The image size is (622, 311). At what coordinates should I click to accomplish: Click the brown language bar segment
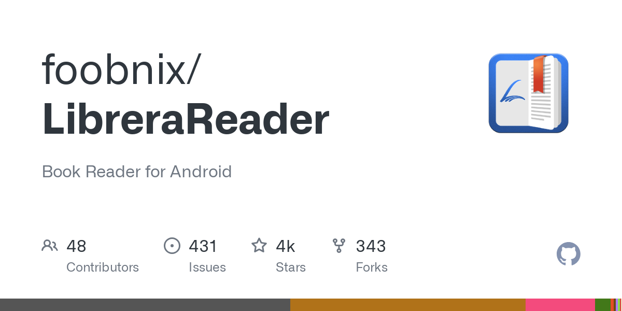[x=408, y=305]
